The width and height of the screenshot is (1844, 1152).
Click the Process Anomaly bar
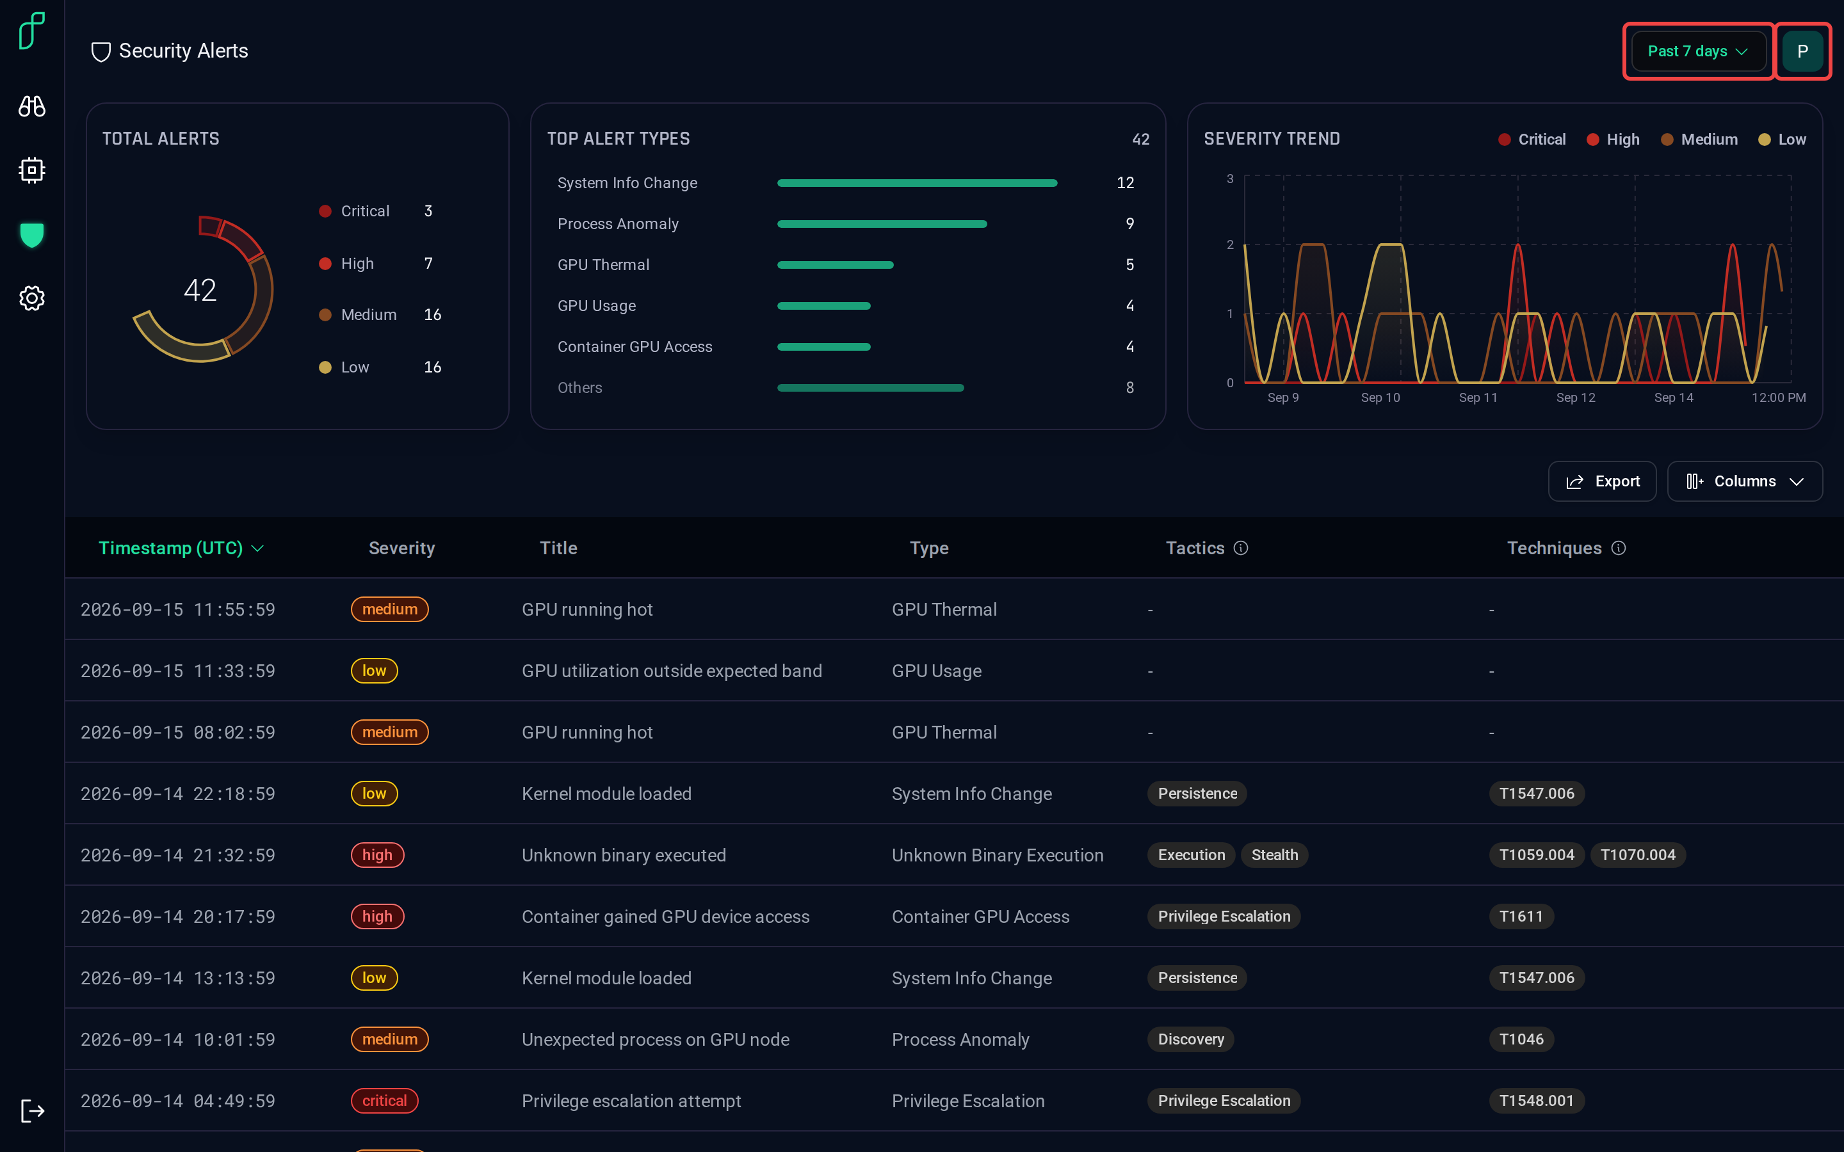pyautogui.click(x=882, y=224)
